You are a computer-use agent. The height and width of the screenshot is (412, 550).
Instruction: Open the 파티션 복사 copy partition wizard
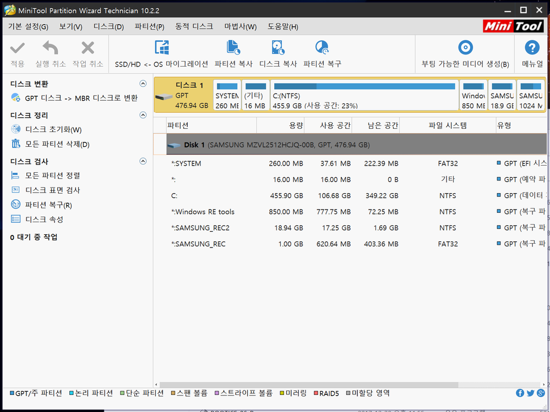[x=233, y=48]
